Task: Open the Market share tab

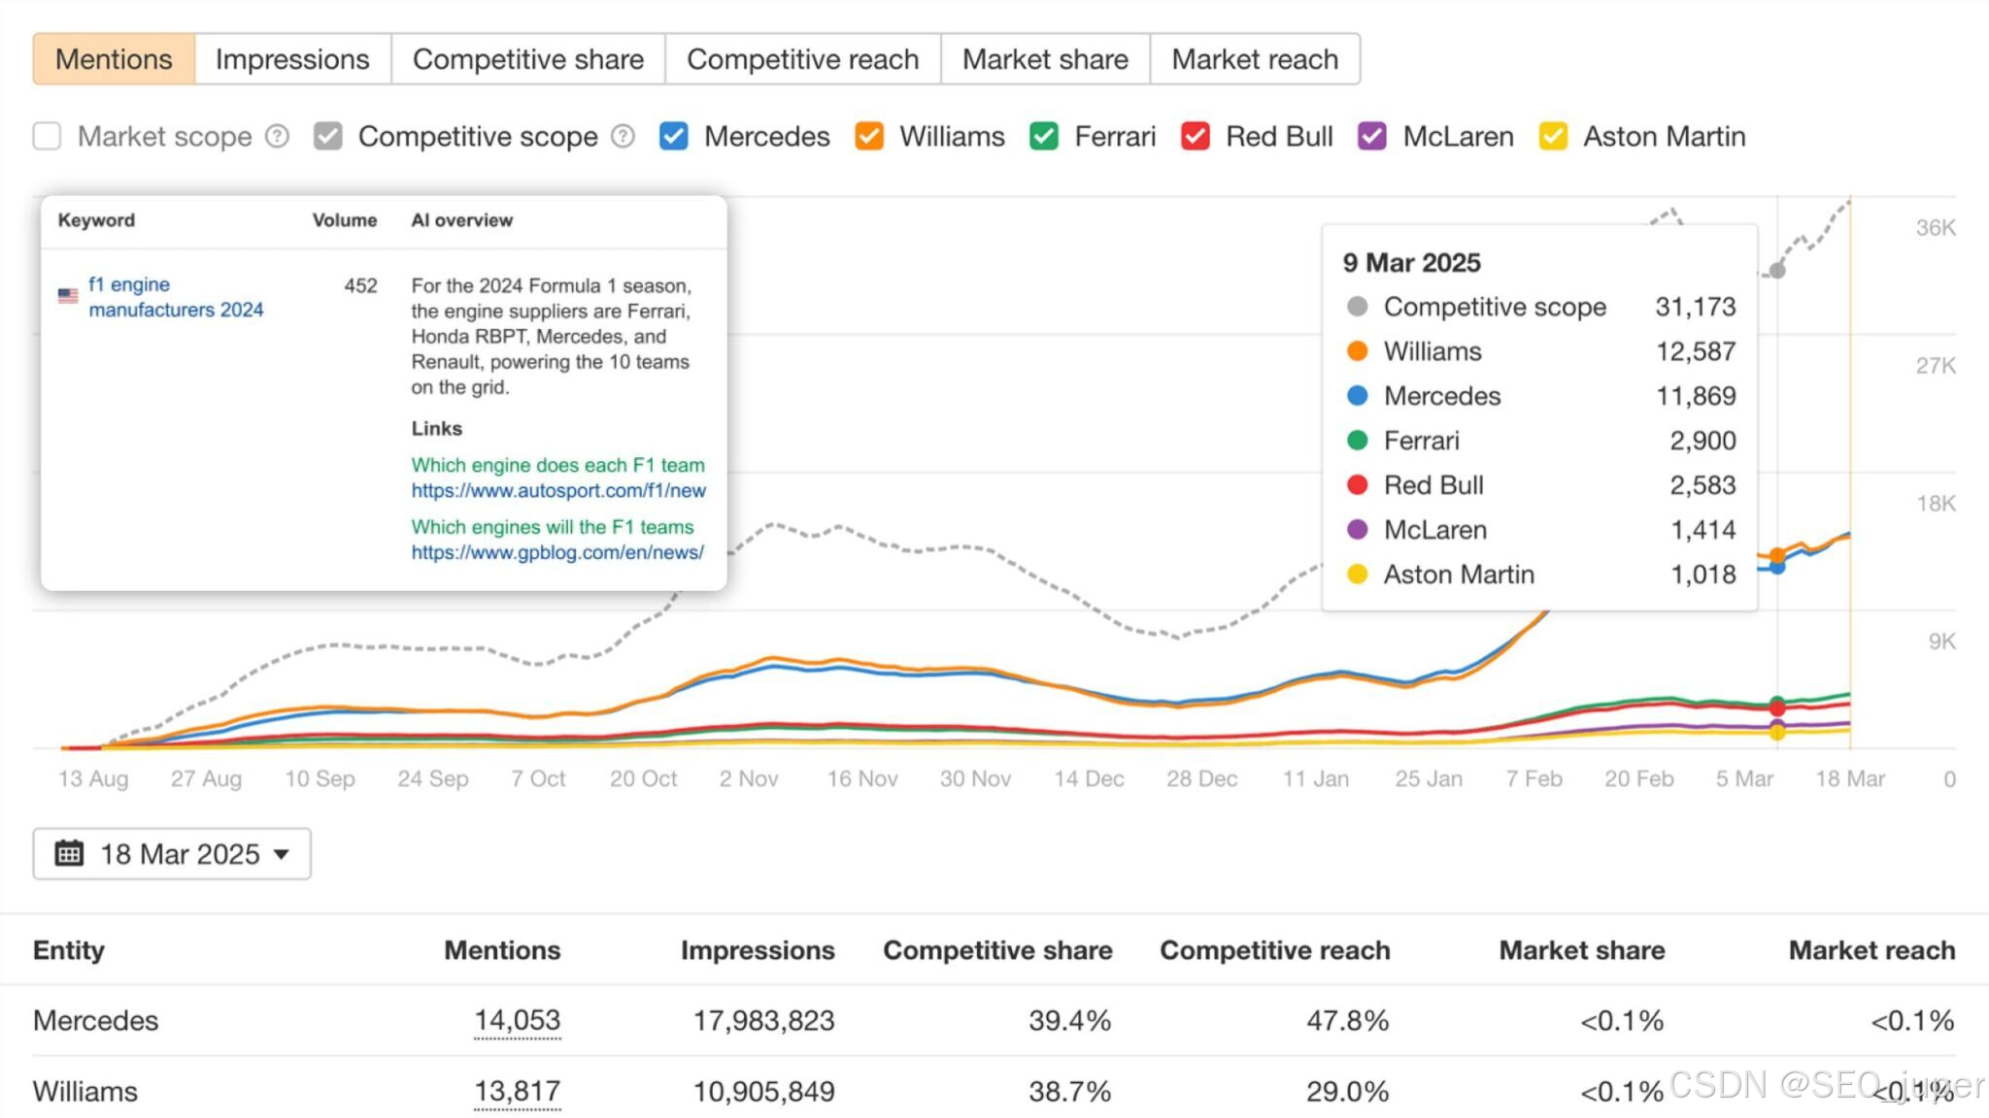Action: coord(1045,59)
